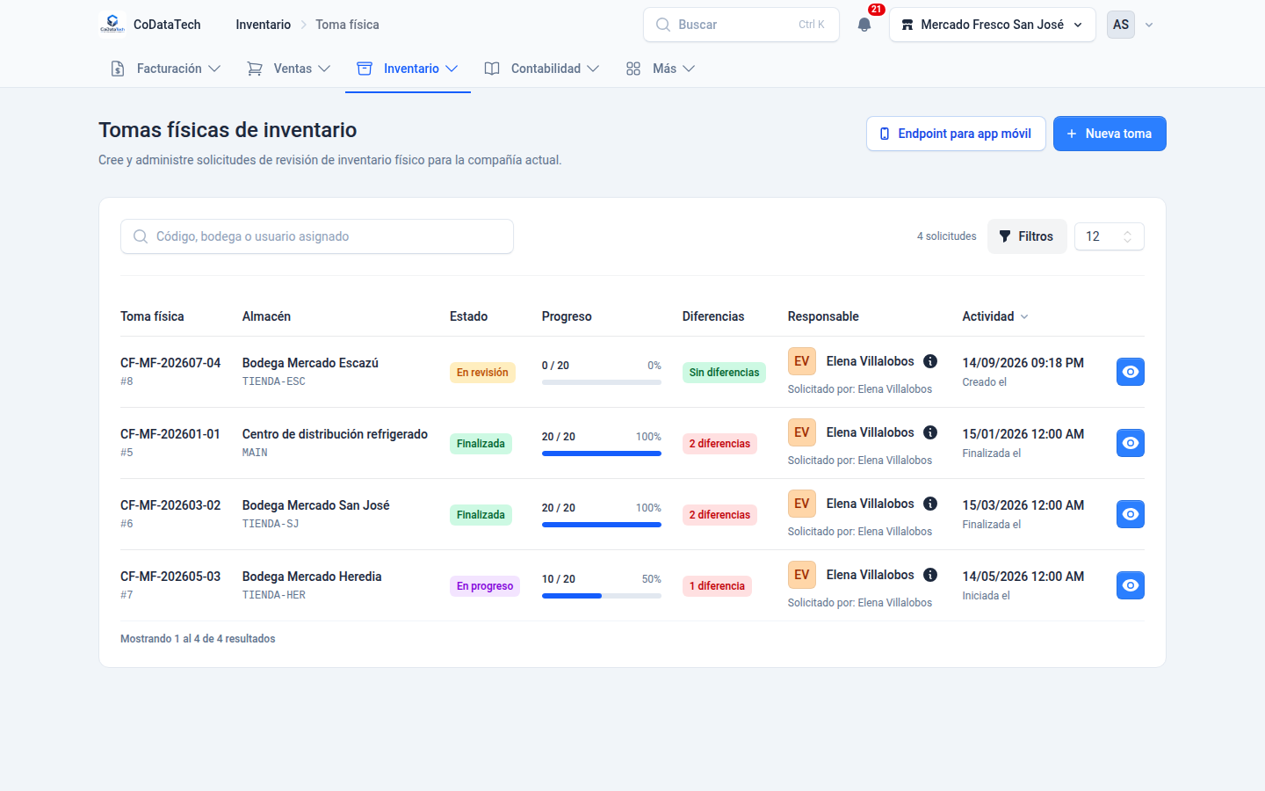Open the Filtros button
The width and height of the screenshot is (1265, 791).
(1027, 236)
